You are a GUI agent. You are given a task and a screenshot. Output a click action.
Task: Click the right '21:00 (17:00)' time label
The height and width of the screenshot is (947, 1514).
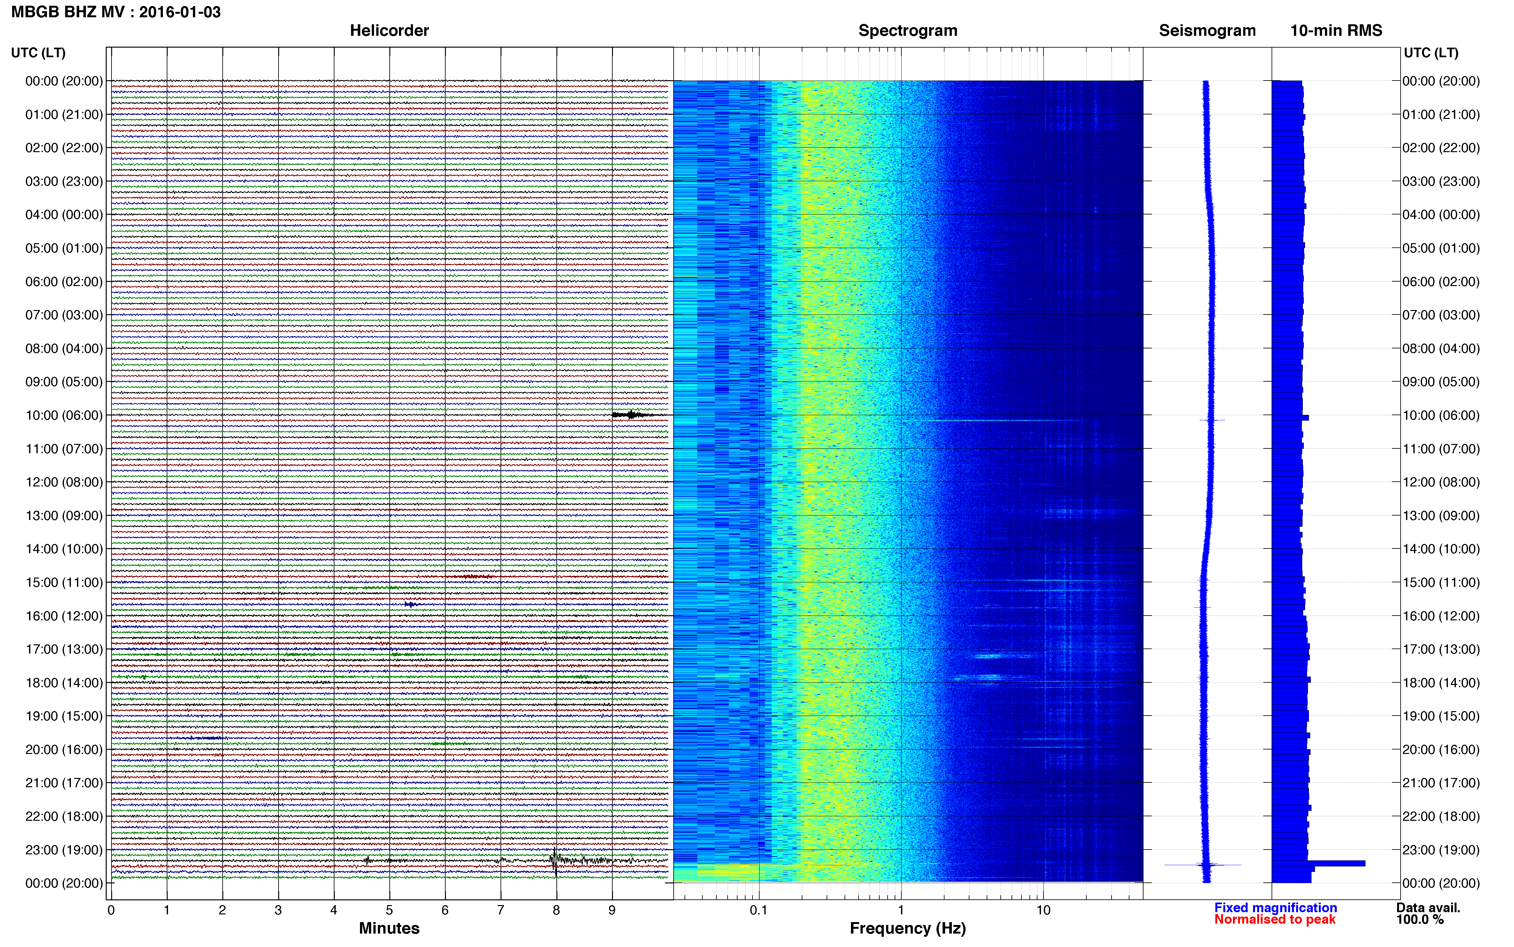(1441, 783)
